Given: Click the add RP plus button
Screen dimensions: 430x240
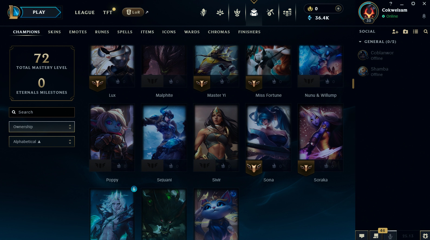Looking at the screenshot, I should (338, 9).
